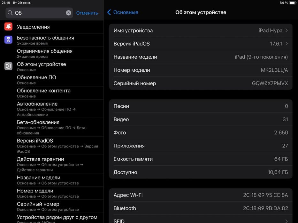Tap the 21:19 clock in status bar

click(x=6, y=3)
